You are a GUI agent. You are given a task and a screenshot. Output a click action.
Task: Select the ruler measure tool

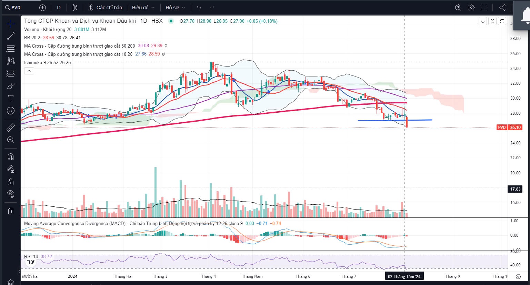coord(11,128)
